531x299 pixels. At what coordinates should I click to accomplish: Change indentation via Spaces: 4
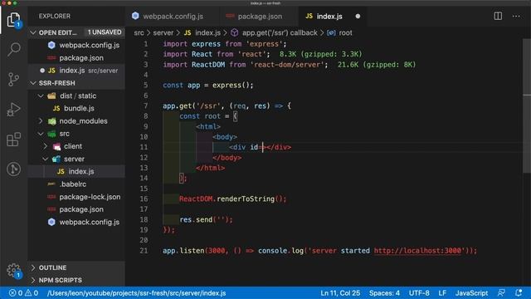pos(384,293)
